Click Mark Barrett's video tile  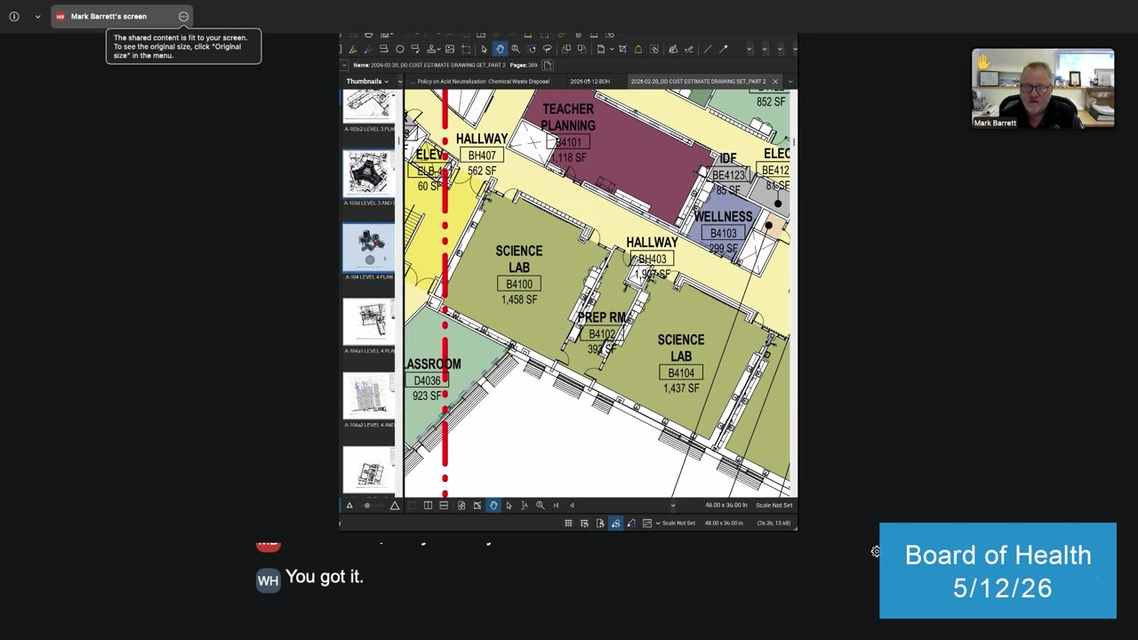[x=1043, y=89]
